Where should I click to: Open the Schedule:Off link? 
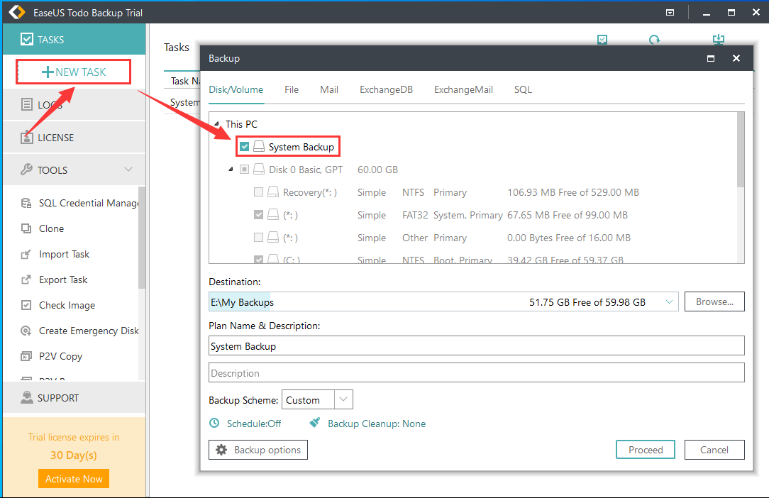(x=253, y=424)
